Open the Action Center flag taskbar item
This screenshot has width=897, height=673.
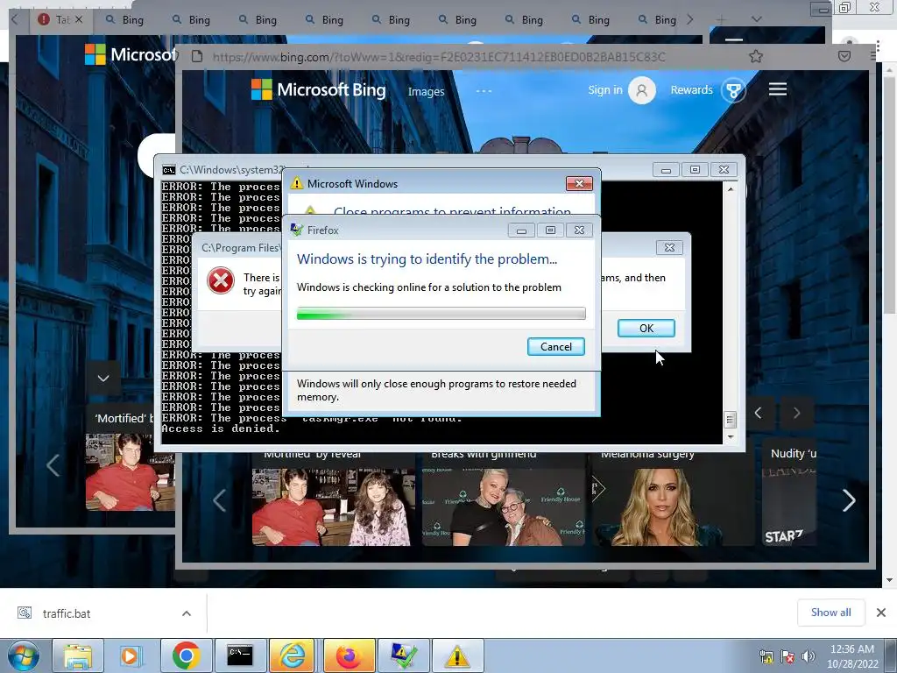point(403,655)
